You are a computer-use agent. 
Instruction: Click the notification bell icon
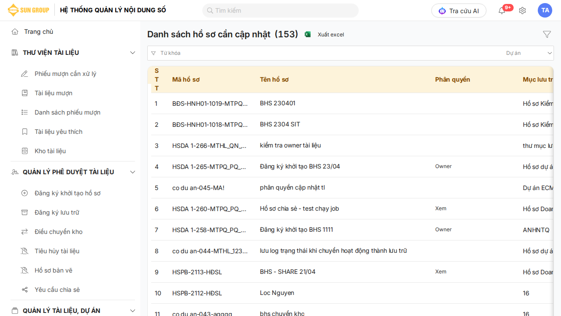[x=502, y=11]
